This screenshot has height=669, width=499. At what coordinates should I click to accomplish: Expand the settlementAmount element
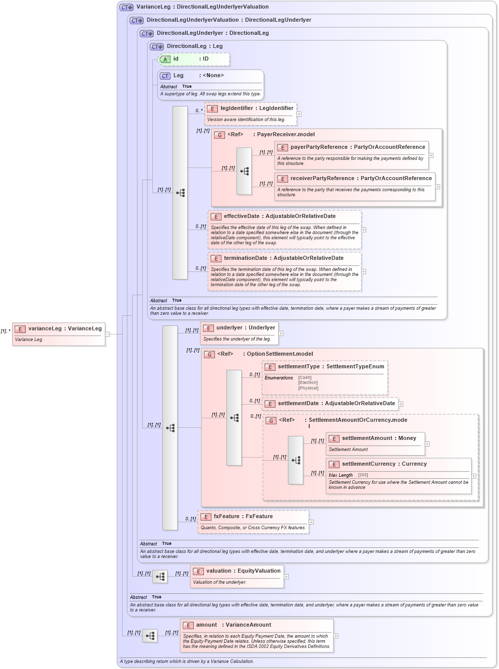click(427, 444)
